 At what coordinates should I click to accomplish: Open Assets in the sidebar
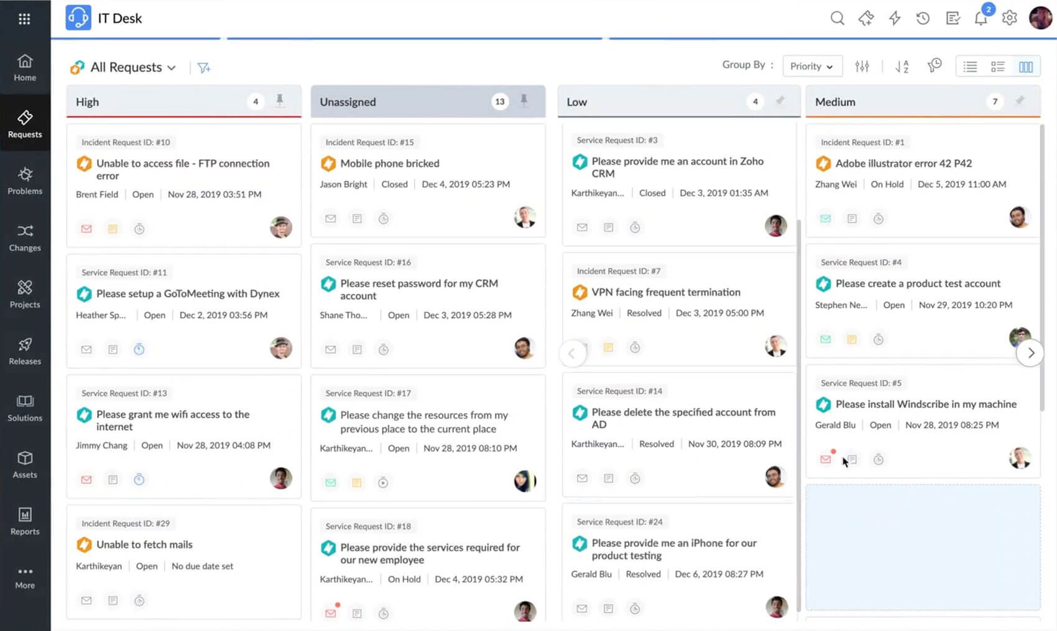coord(25,464)
